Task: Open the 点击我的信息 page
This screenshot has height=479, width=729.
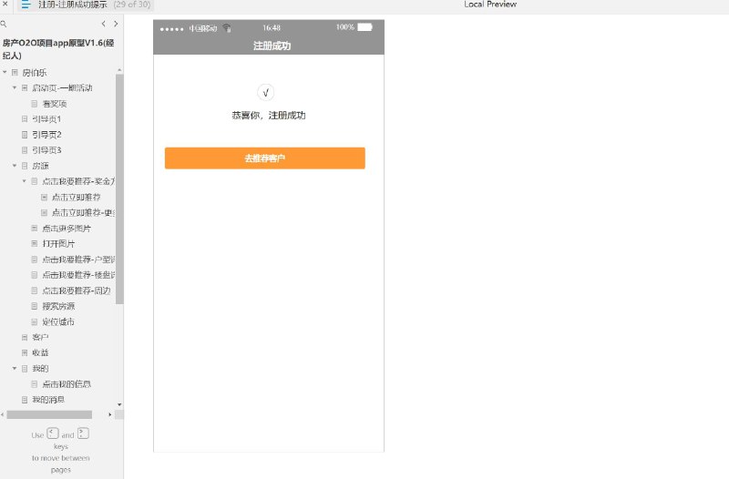Action: 67,384
